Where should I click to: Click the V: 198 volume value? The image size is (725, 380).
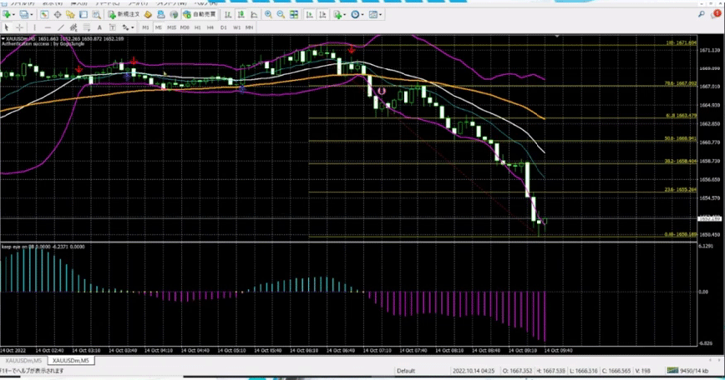pyautogui.click(x=644, y=371)
